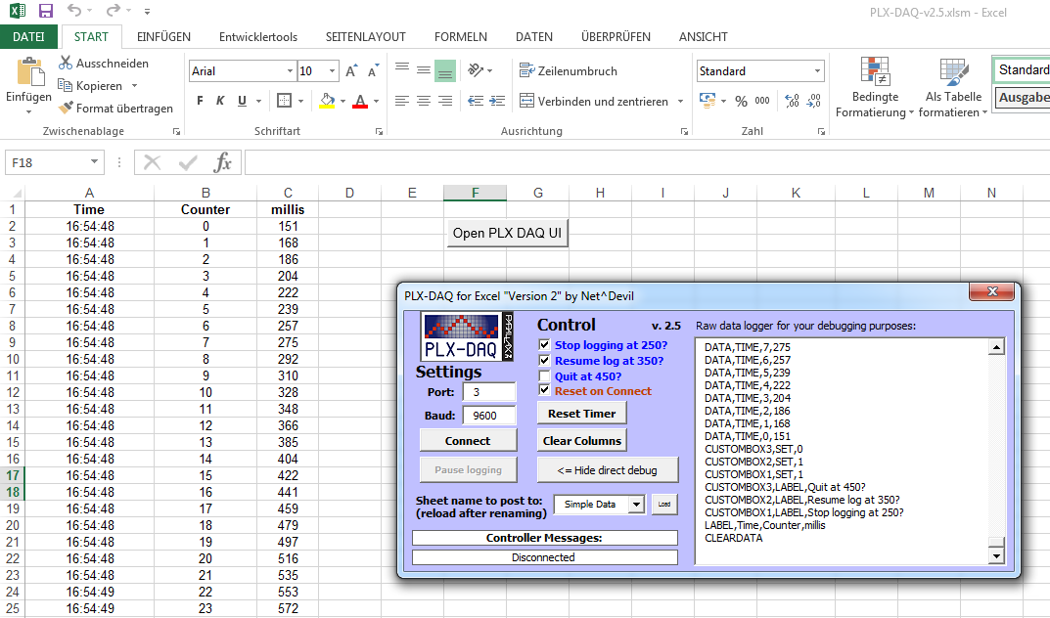The image size is (1050, 618).
Task: Switch to the DATEN tab
Action: pyautogui.click(x=533, y=37)
